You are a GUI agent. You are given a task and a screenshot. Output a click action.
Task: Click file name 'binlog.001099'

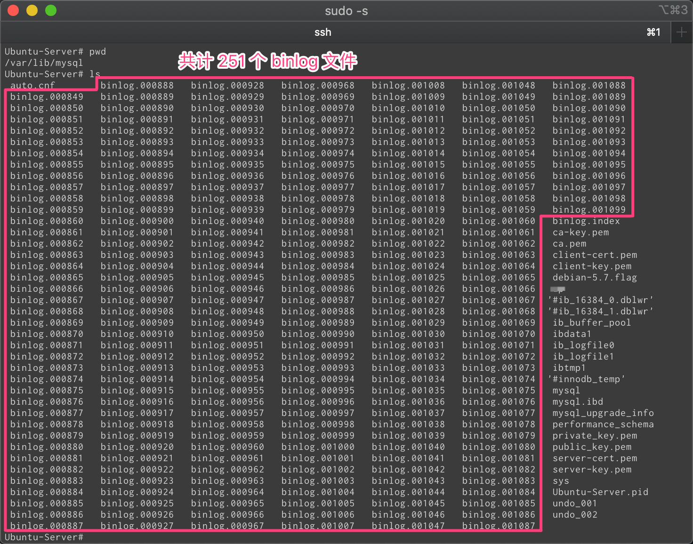(589, 210)
